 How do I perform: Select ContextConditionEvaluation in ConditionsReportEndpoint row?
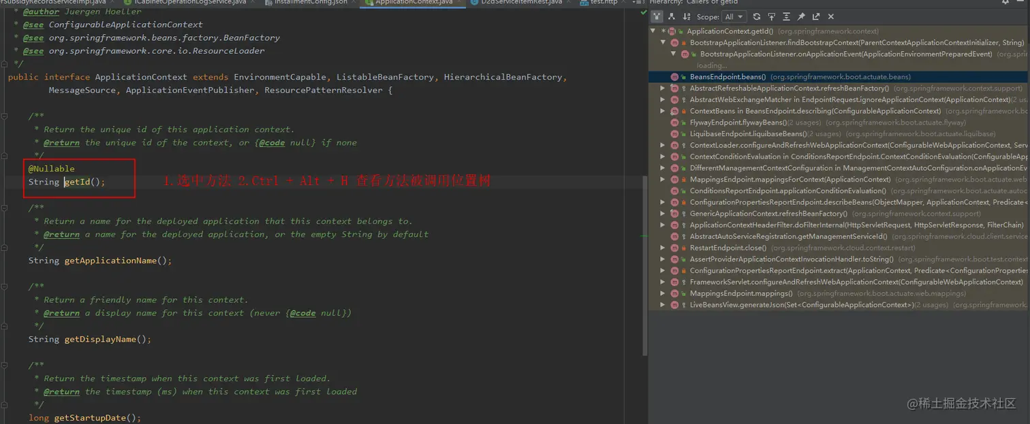click(x=839, y=157)
